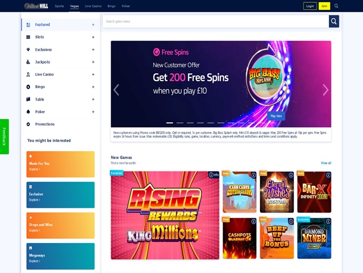Open View all new games link
The height and width of the screenshot is (273, 363).
click(326, 163)
